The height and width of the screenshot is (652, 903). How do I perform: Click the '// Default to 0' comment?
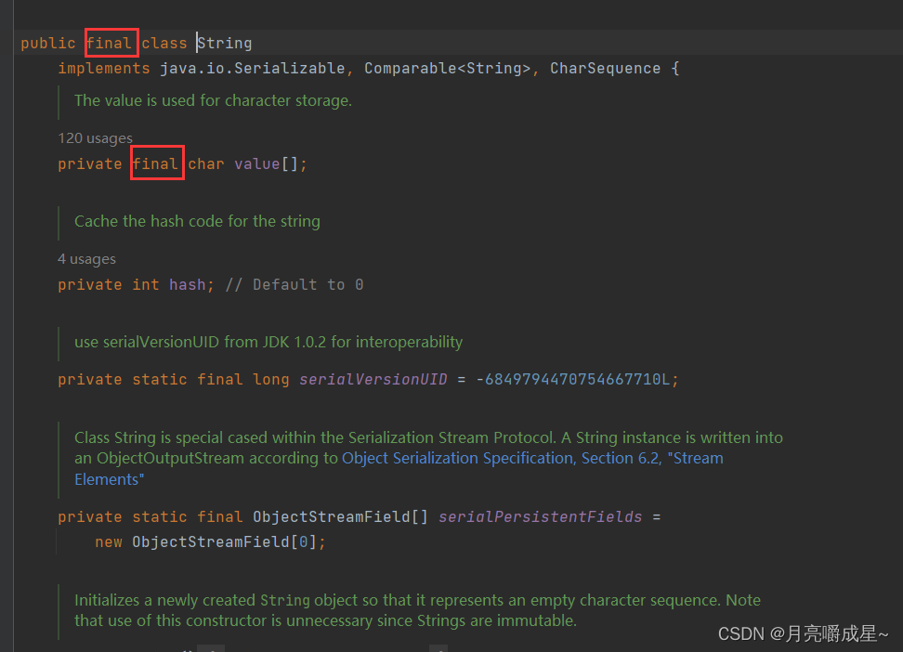[x=294, y=284]
